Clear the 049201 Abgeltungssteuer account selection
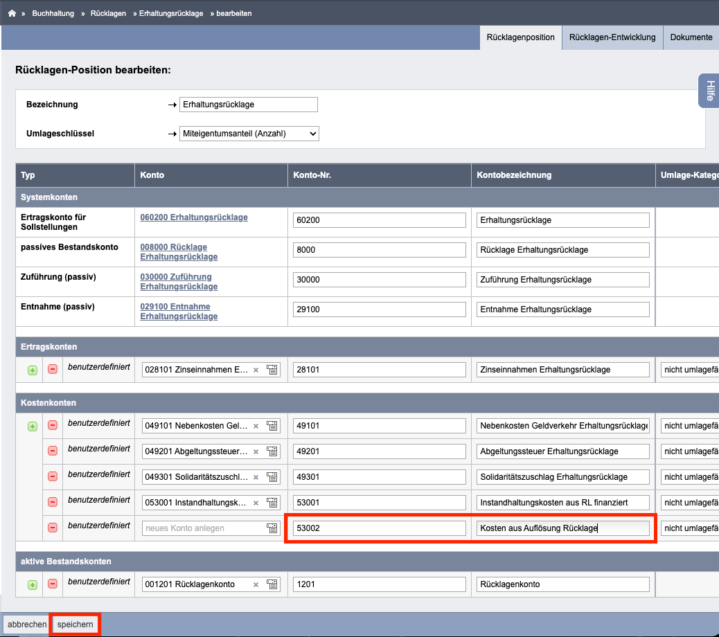Image resolution: width=719 pixels, height=637 pixels. pos(256,451)
